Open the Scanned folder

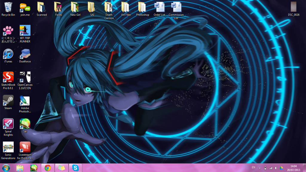pyautogui.click(x=42, y=9)
